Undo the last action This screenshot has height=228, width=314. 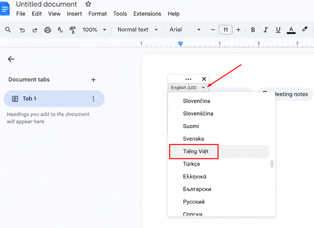[x=22, y=30]
